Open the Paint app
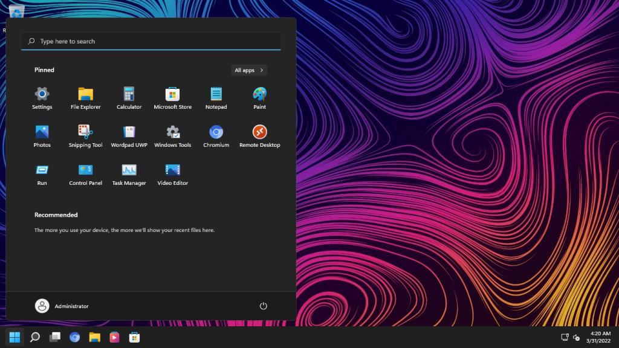619x348 pixels. [259, 97]
